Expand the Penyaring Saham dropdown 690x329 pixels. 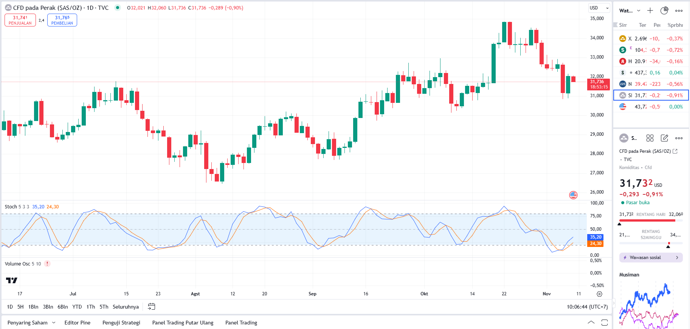click(54, 323)
